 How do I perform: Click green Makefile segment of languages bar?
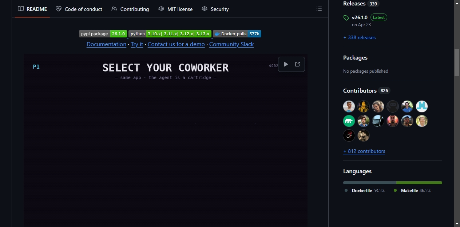click(x=419, y=183)
